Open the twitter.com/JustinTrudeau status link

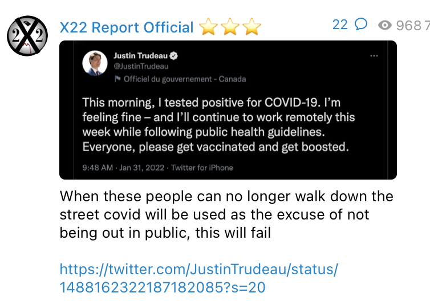198,278
